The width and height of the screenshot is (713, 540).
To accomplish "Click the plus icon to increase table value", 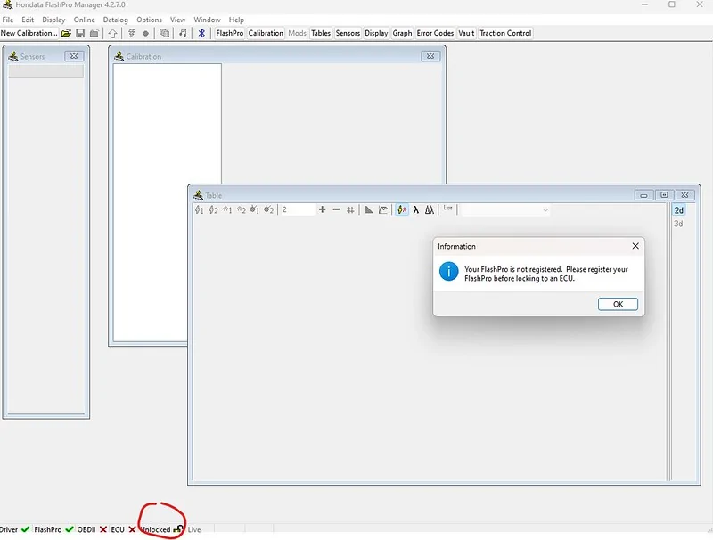I will click(x=322, y=210).
